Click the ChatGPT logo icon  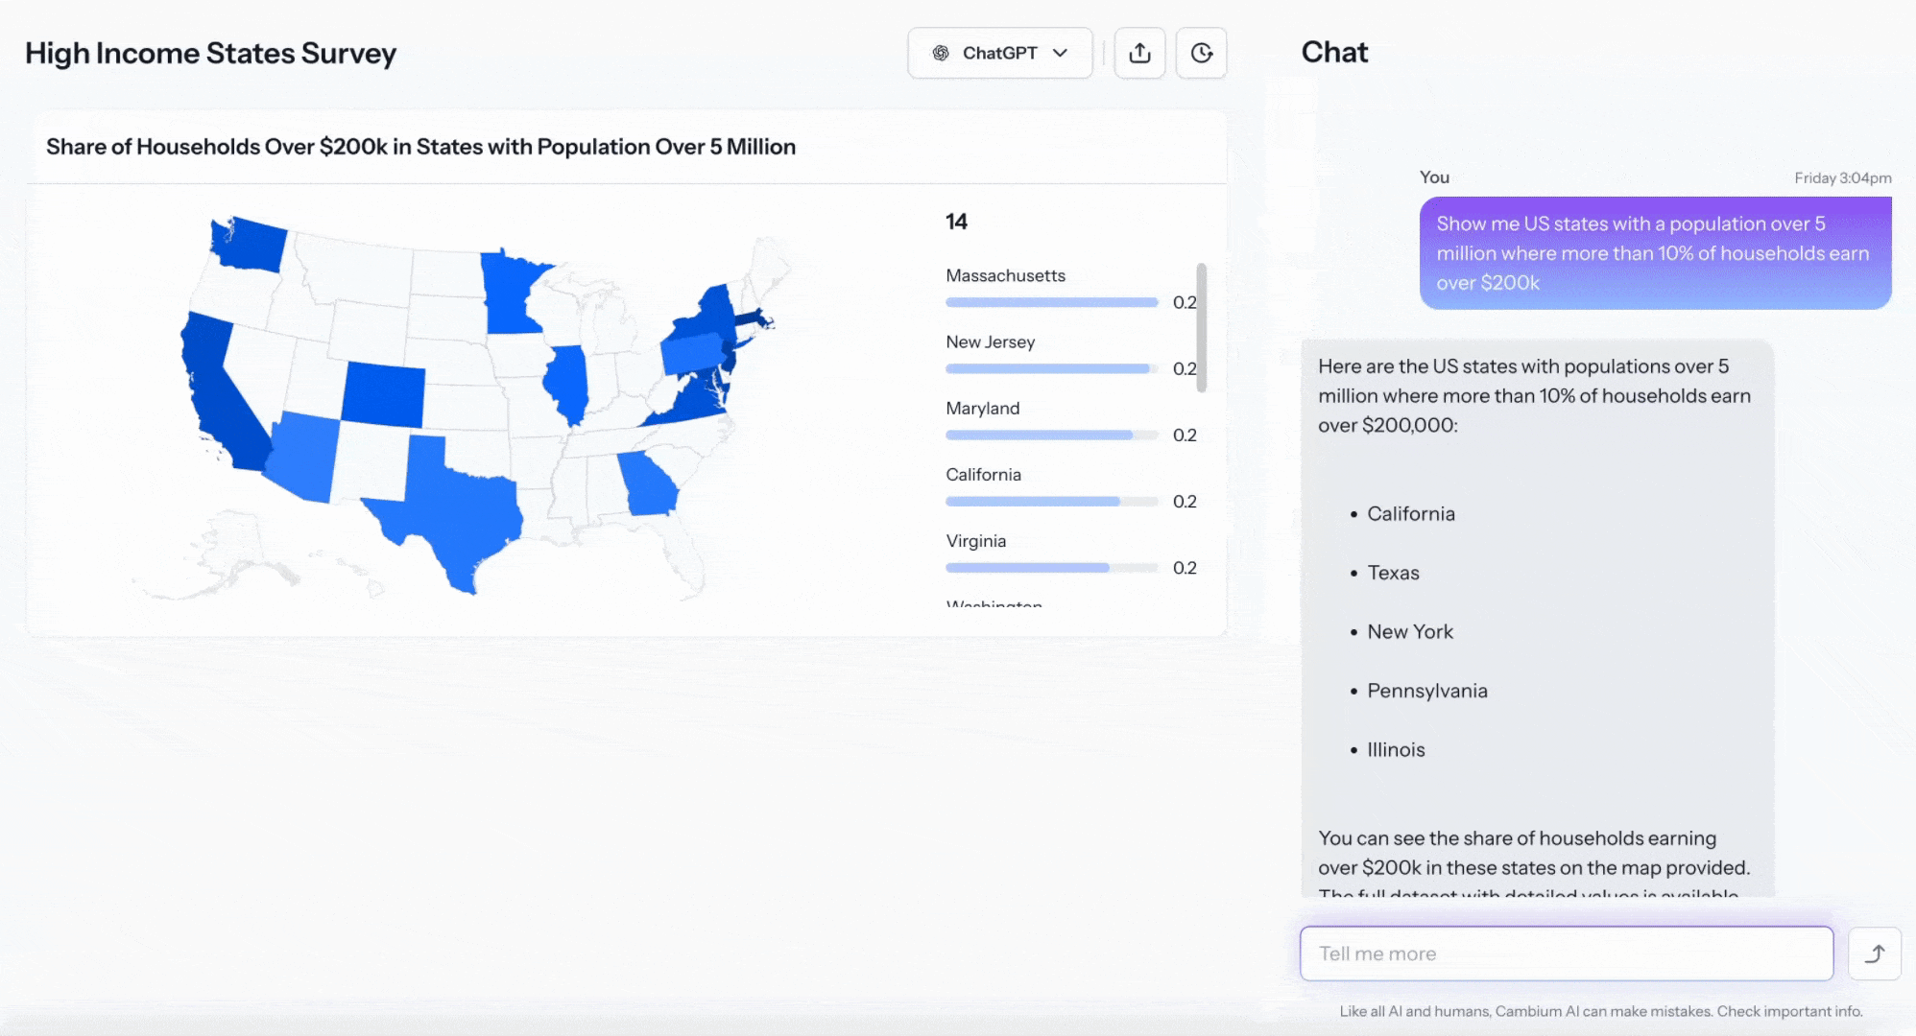[x=941, y=53]
